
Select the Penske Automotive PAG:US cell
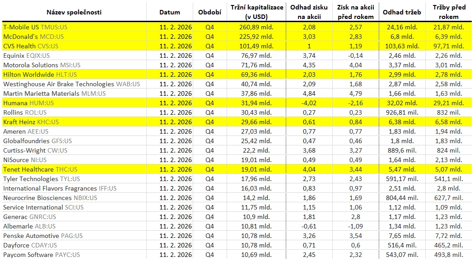43,236
